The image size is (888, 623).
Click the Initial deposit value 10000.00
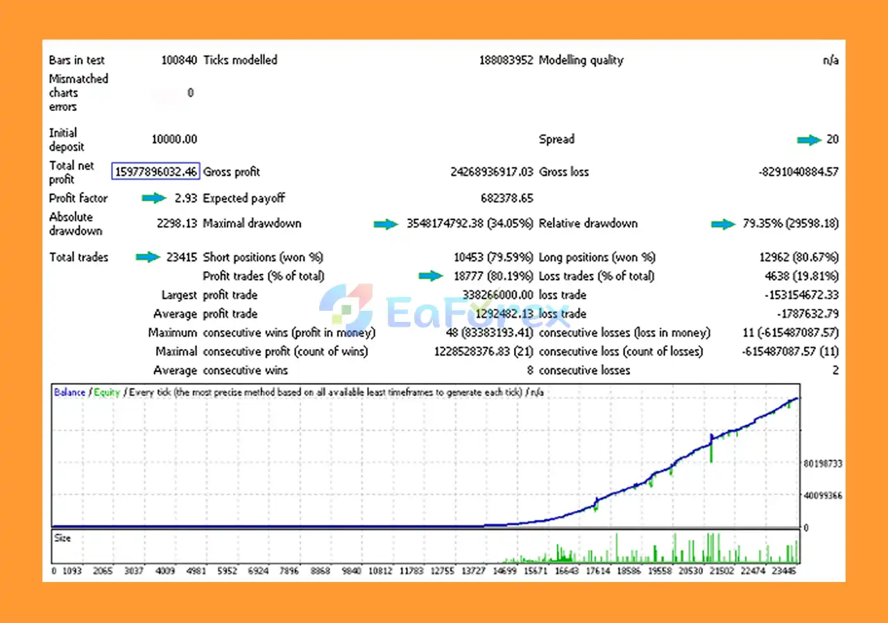[174, 139]
